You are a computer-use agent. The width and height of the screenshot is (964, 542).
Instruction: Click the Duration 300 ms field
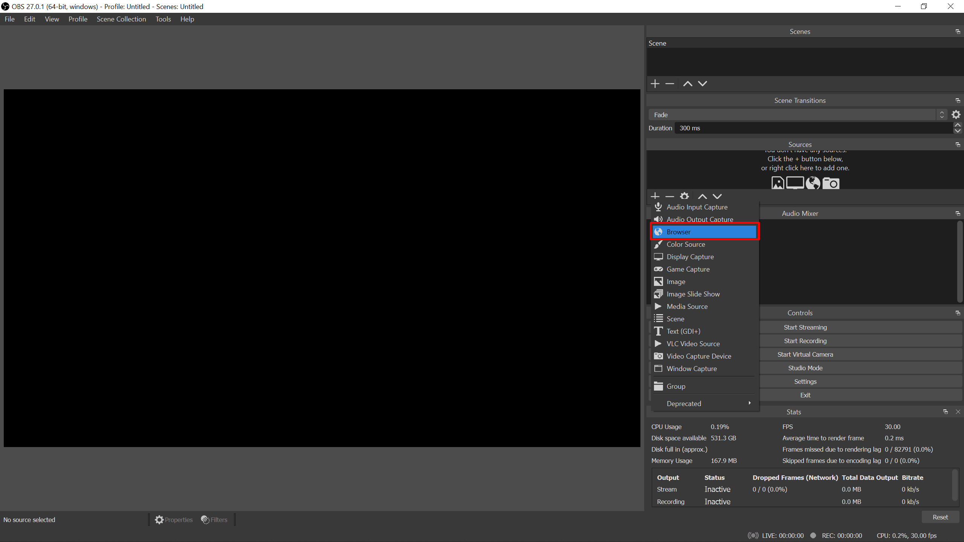pyautogui.click(x=814, y=128)
